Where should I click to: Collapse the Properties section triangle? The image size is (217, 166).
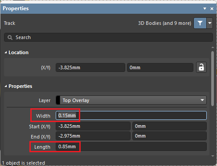(6, 86)
